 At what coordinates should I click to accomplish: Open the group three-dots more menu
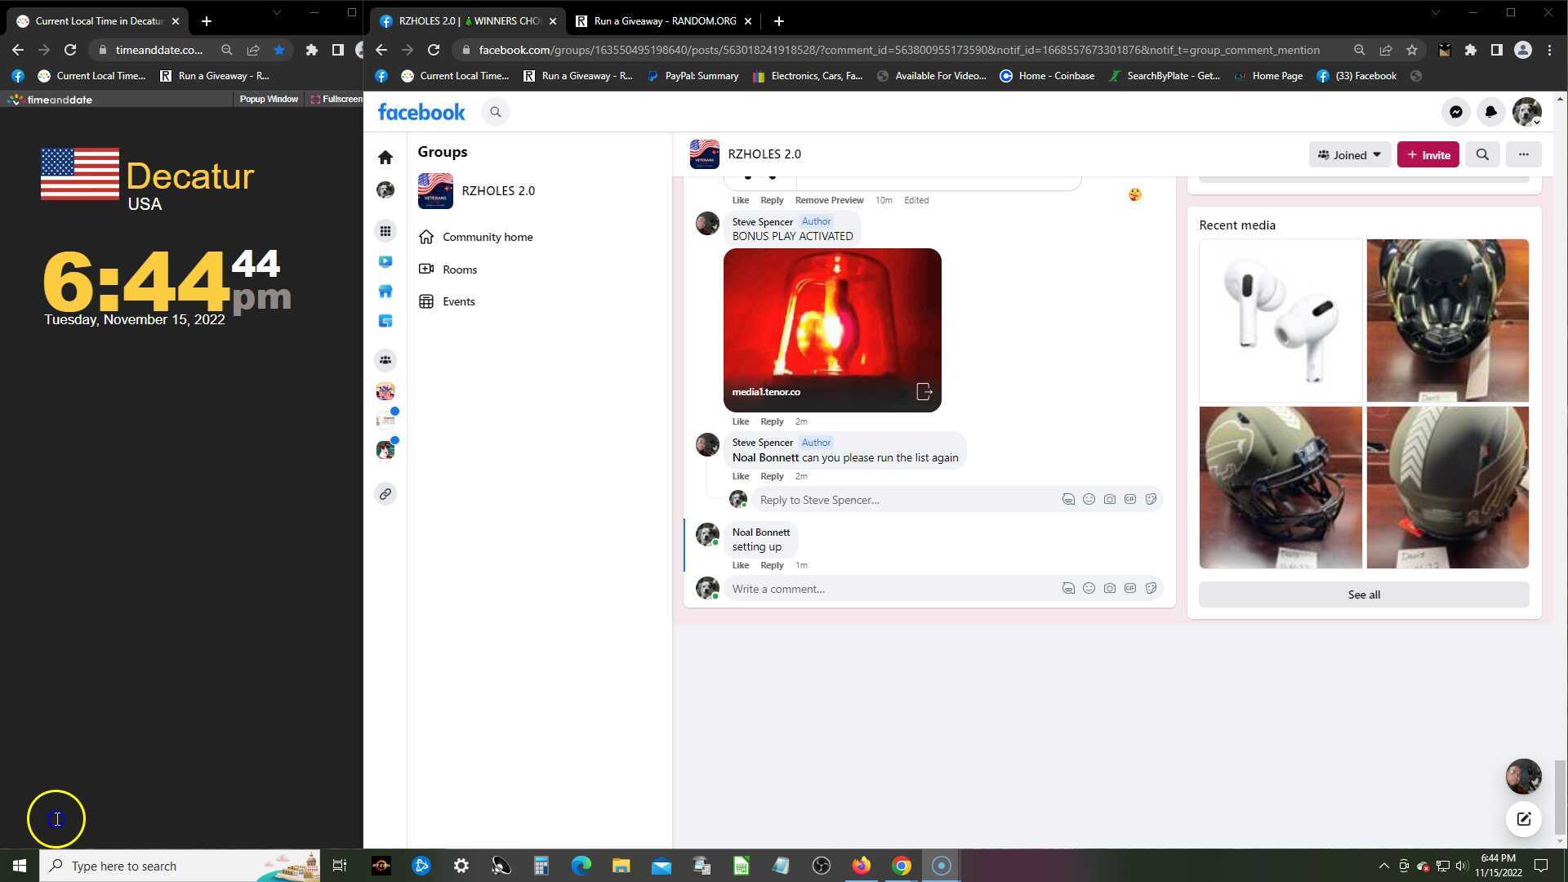(1523, 154)
